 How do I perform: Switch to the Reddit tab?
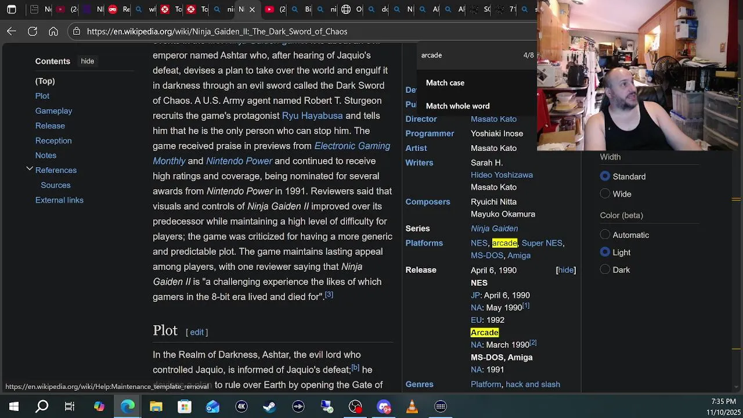[118, 9]
